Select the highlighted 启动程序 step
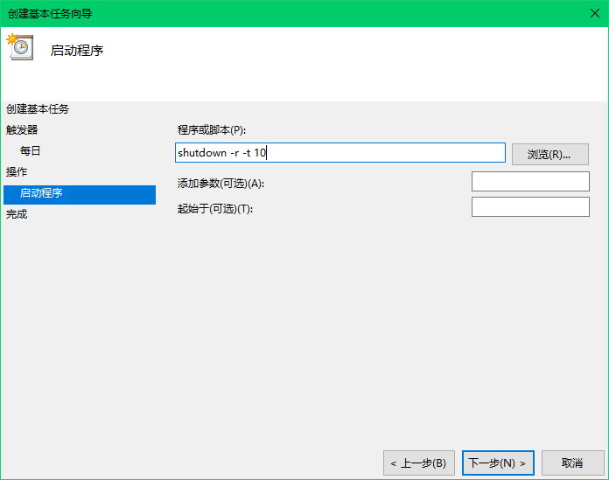609x480 pixels. pos(80,194)
